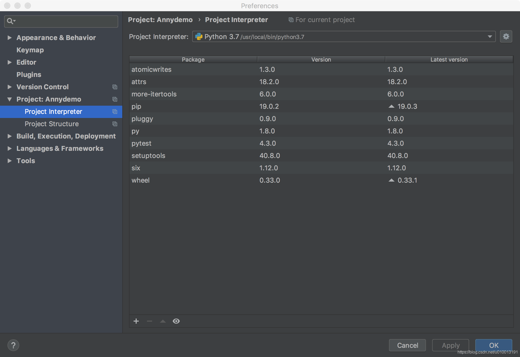Click the Latest version column header
The image size is (520, 357).
tap(449, 60)
